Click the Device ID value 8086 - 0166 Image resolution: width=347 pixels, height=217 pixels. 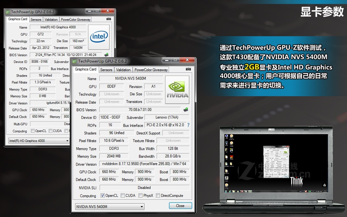point(40,61)
